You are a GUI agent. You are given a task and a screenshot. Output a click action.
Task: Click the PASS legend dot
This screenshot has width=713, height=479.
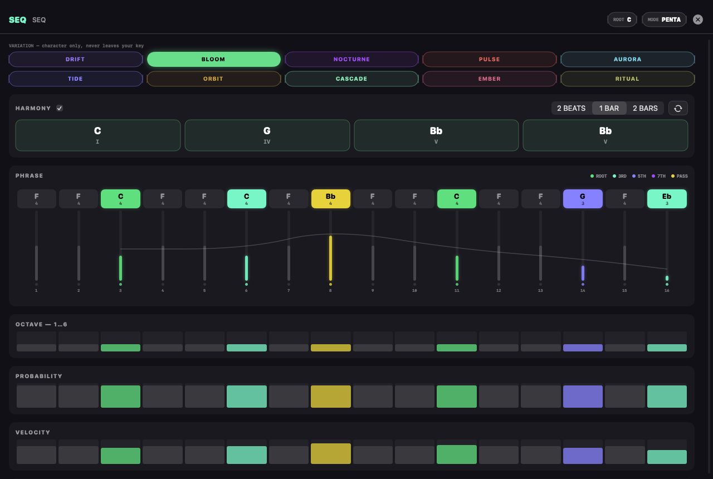tap(673, 176)
